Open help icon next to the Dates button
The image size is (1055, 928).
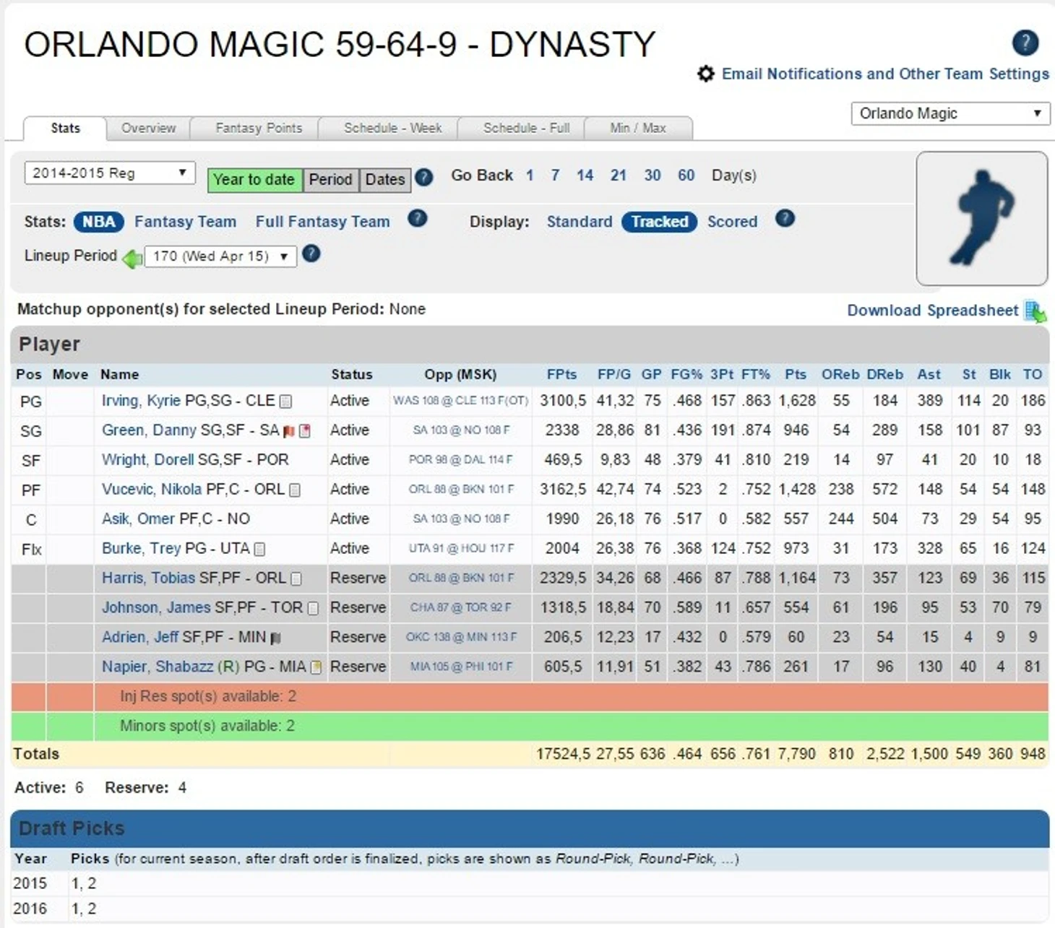[424, 178]
